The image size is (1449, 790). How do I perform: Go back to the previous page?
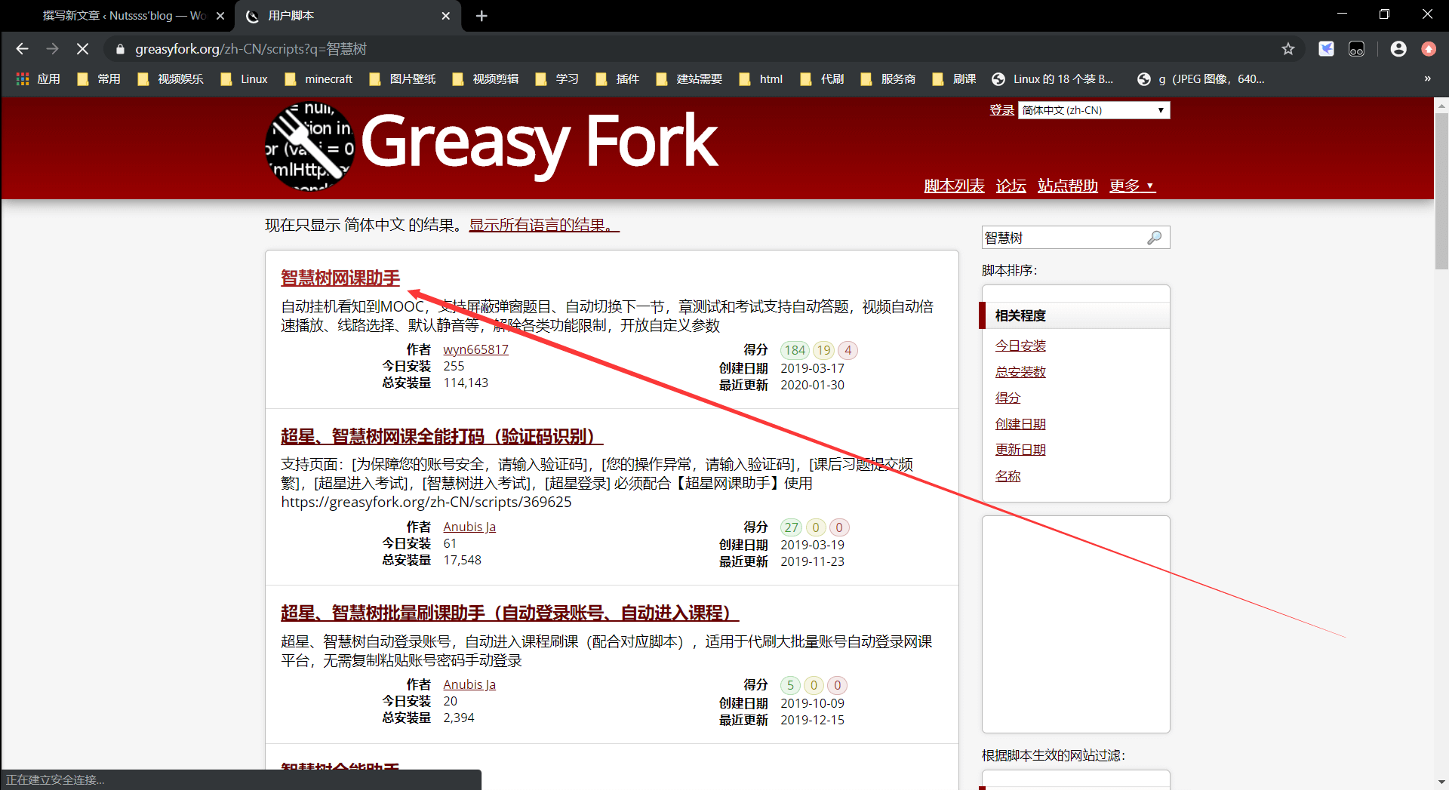tap(22, 49)
